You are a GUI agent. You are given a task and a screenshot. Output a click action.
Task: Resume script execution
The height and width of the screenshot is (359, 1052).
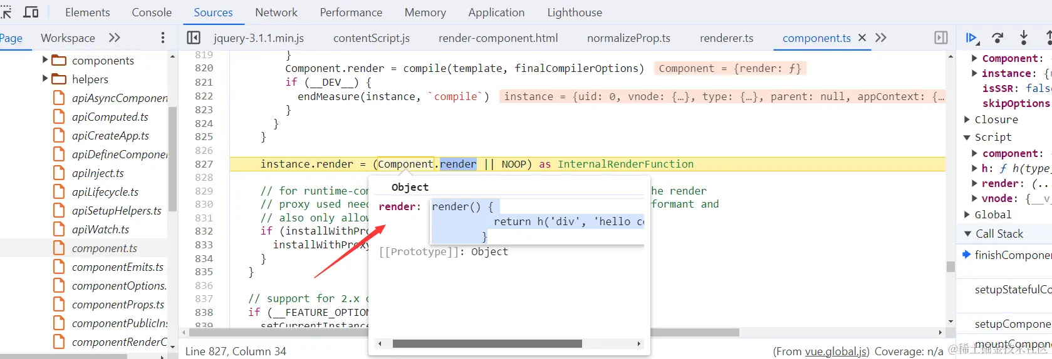pyautogui.click(x=971, y=38)
